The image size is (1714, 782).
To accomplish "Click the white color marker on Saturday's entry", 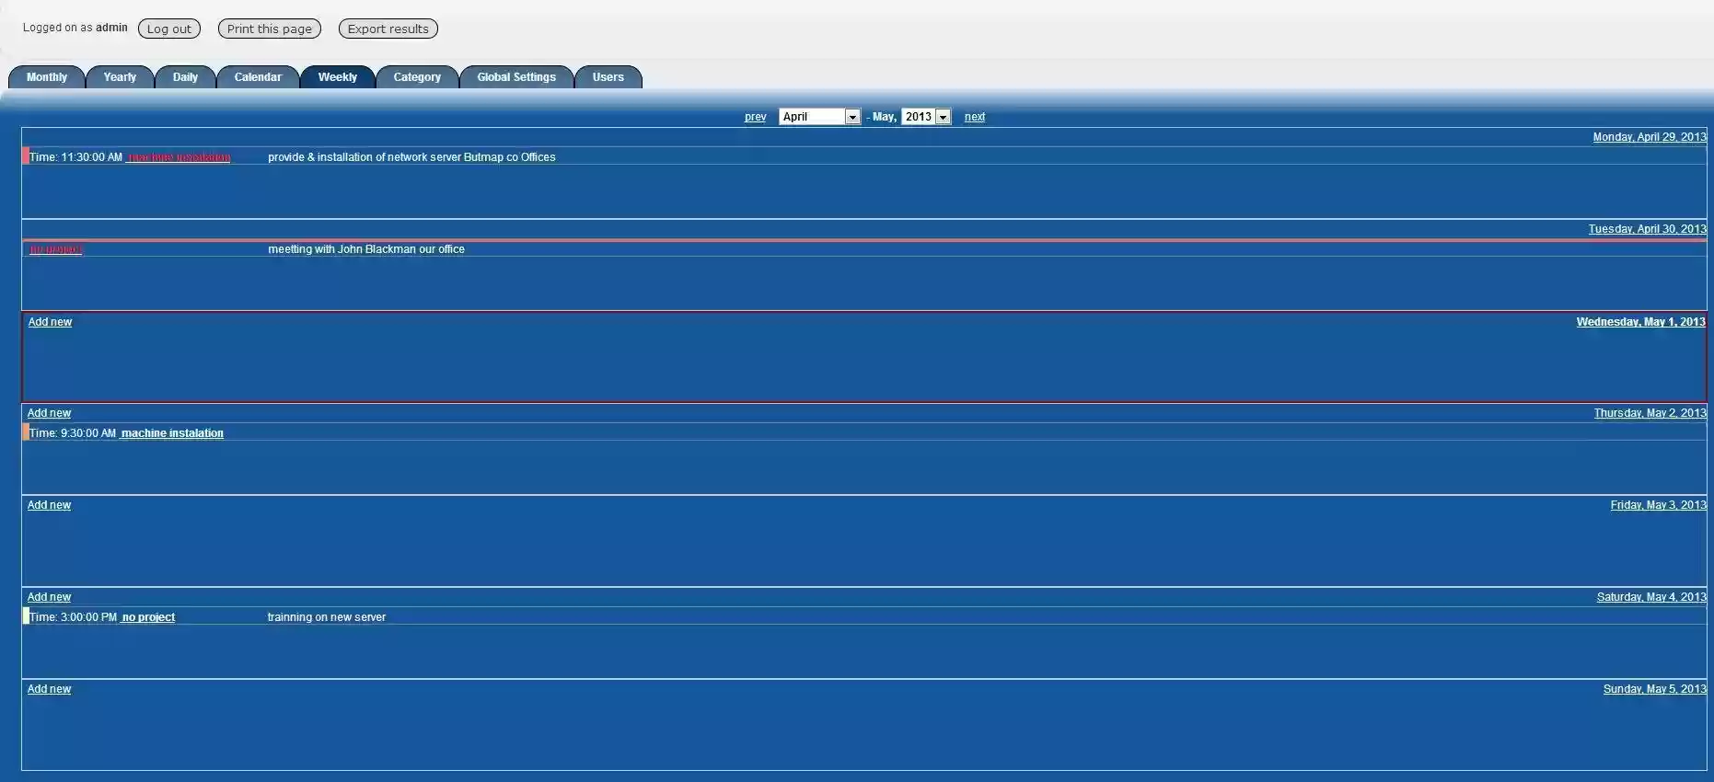I will (x=26, y=616).
